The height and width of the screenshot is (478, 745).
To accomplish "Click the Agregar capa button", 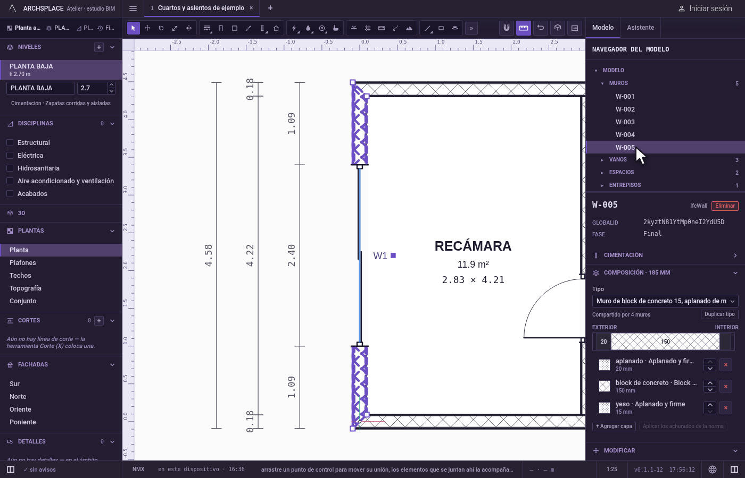I will [x=614, y=426].
